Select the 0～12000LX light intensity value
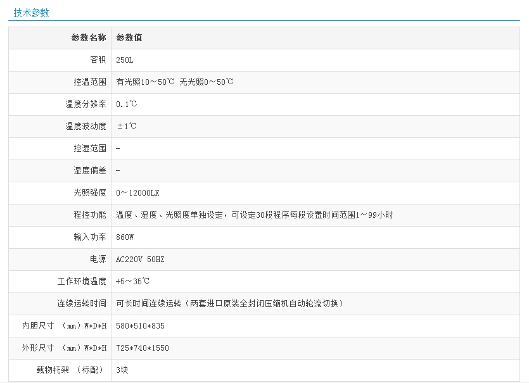The image size is (529, 383). pyautogui.click(x=137, y=193)
